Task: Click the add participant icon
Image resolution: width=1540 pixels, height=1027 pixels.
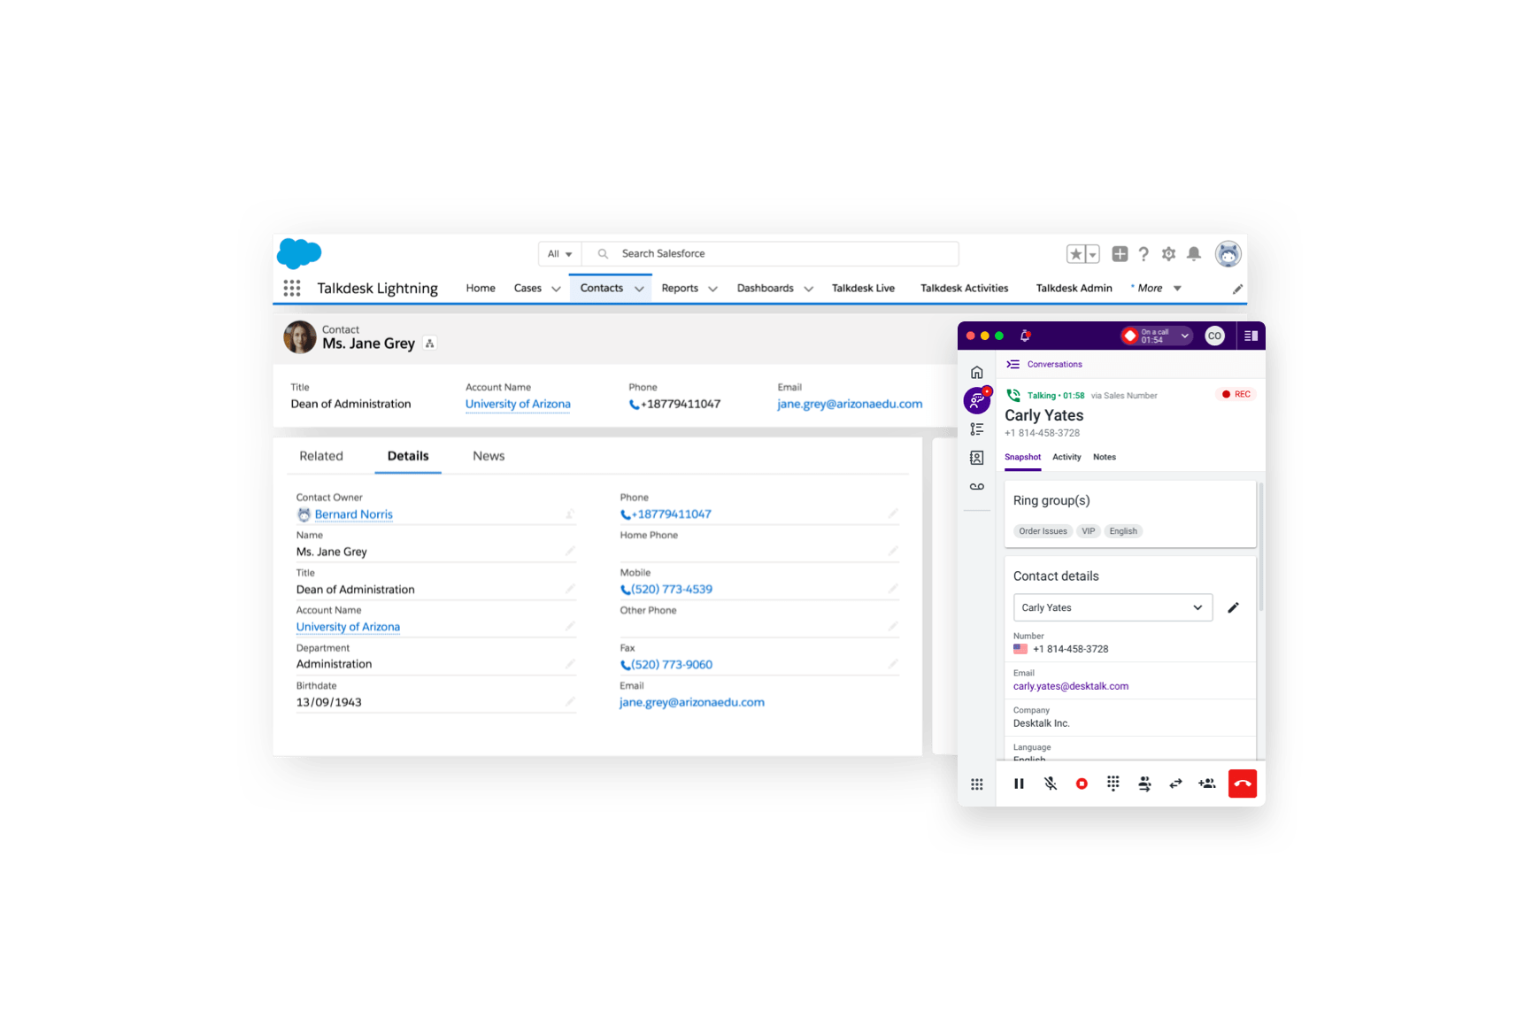Action: 1207,784
